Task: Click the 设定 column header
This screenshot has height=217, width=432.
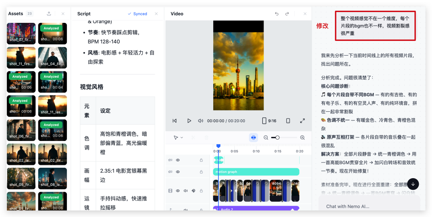Action: (105, 111)
